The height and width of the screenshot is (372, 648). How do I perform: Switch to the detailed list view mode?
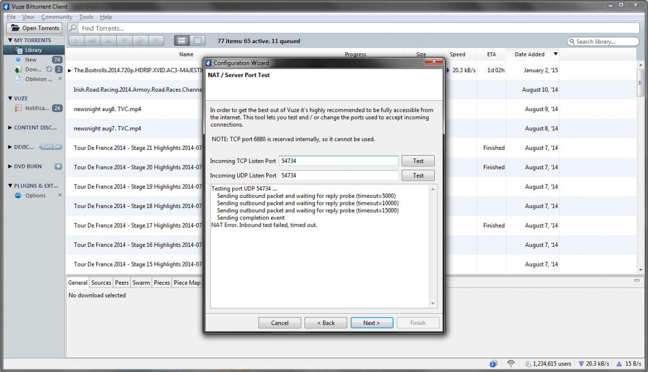pyautogui.click(x=198, y=40)
